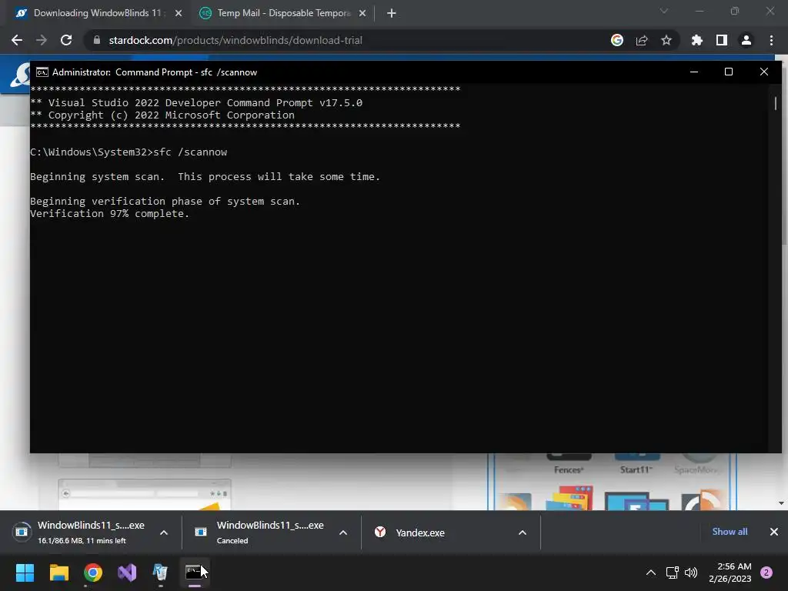The image size is (788, 591).
Task: Go forward in Chrome browser
Action: tap(42, 40)
